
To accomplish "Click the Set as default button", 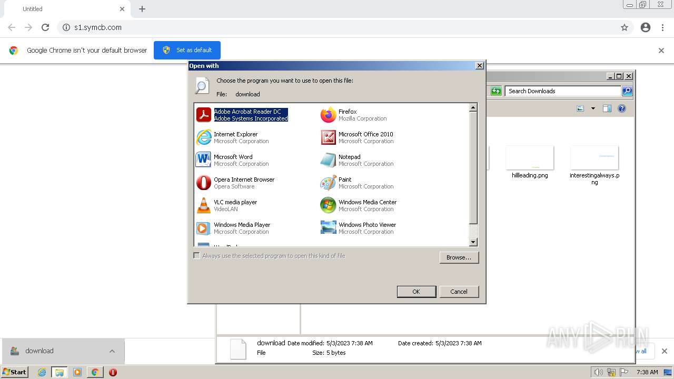I will pyautogui.click(x=187, y=50).
